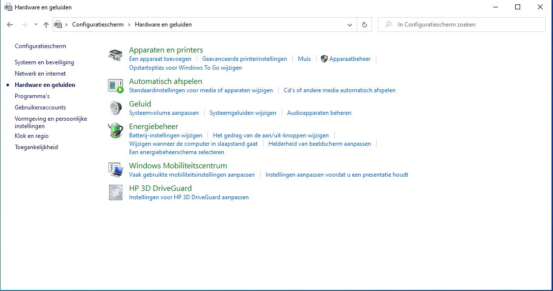Click the title bar Hardware en geluiden icon
553x291 pixels.
coord(8,7)
